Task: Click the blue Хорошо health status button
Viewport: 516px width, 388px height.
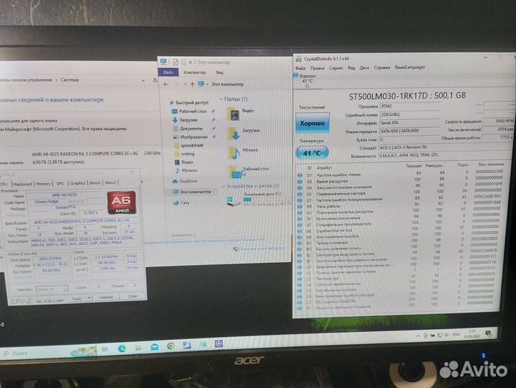Action: point(312,123)
